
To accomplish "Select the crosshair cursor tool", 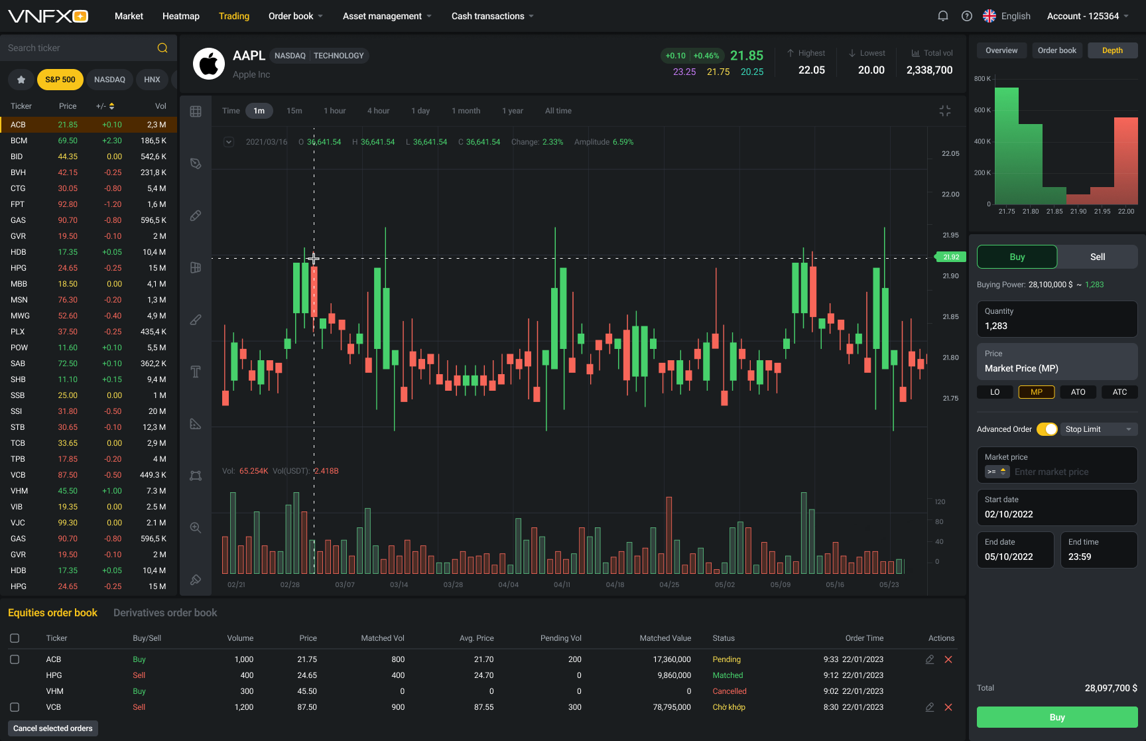I will click(196, 111).
